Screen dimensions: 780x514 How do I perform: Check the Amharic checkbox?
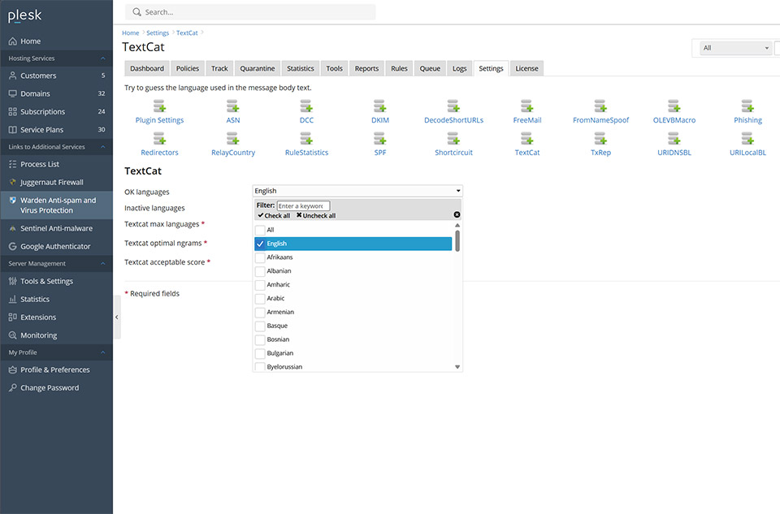(x=260, y=285)
